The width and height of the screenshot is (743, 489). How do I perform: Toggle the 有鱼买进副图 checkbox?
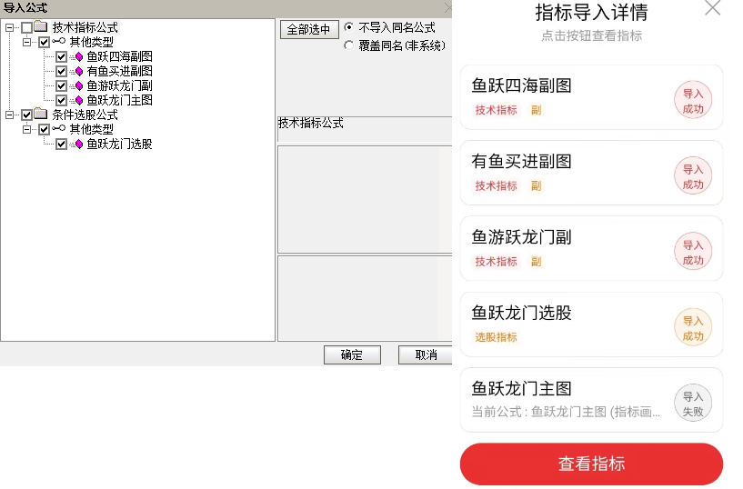tap(61, 72)
